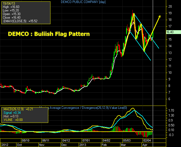Click the 0.50 level on MACD scale
Screen dimensions: 181x147
[171, 125]
